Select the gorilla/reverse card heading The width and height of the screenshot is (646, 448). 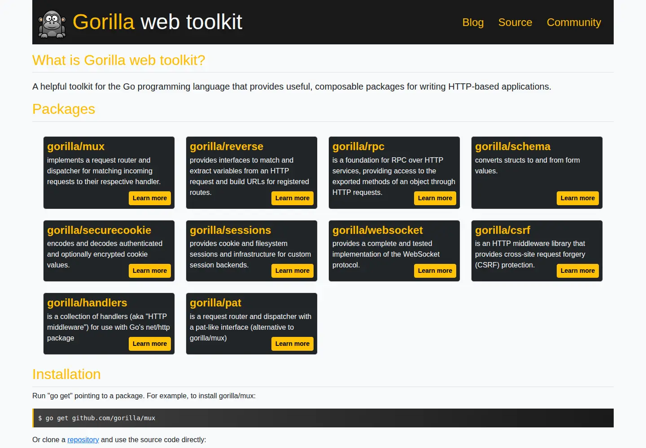coord(227,146)
